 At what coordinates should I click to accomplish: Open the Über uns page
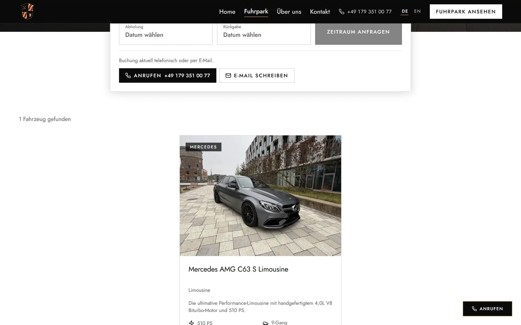coord(289,12)
